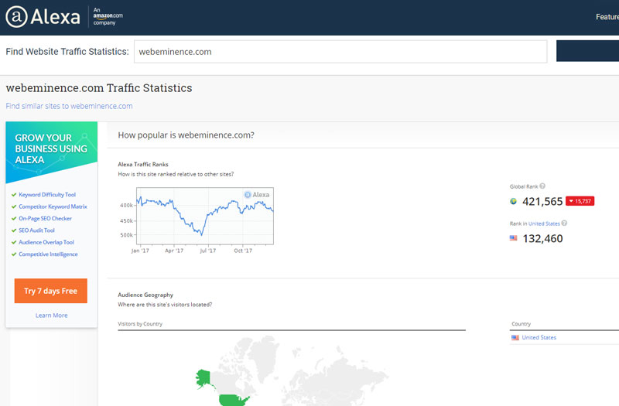Click the 'How popular is webeminence.com?' heading
Image resolution: width=619 pixels, height=406 pixels.
(x=186, y=135)
